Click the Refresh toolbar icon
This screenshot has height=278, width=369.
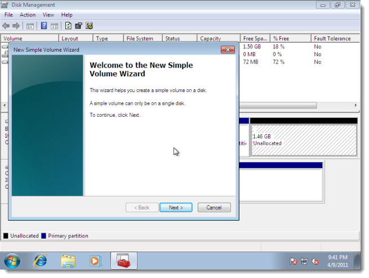tap(68, 26)
